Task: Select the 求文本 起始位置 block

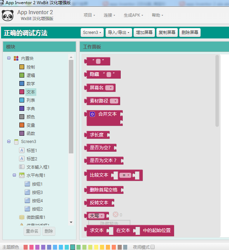Action: [x=129, y=231]
